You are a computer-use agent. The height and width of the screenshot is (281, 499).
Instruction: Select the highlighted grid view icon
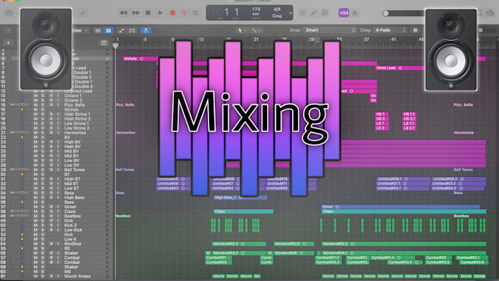[109, 31]
